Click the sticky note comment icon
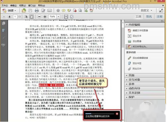The image size is (167, 122). click(x=63, y=11)
